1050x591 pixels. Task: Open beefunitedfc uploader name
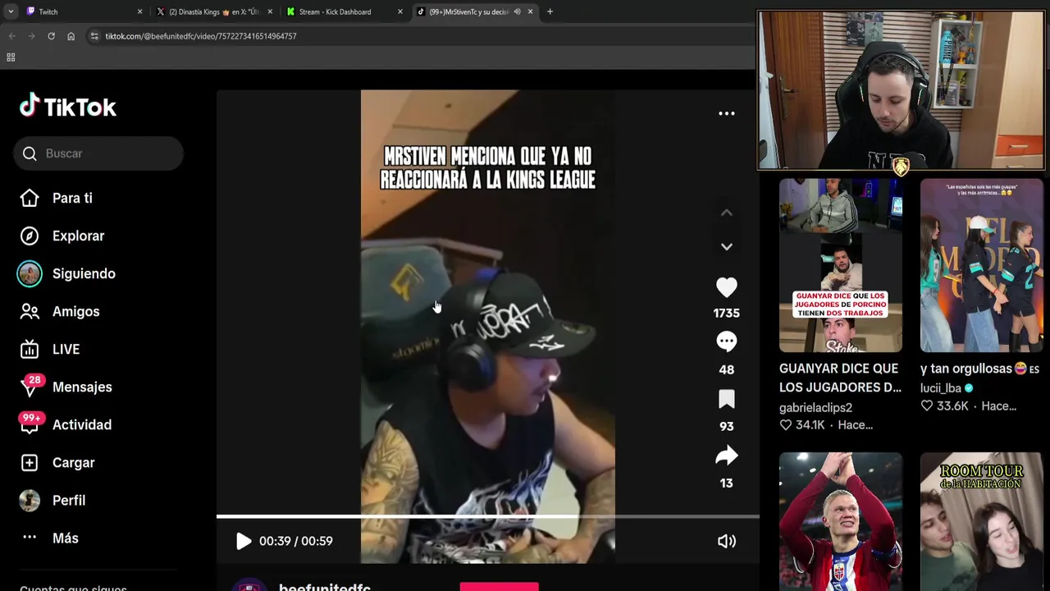[325, 586]
